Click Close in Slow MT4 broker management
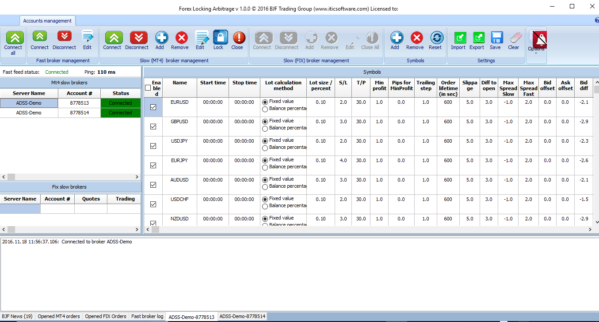This screenshot has width=599, height=322. click(x=237, y=38)
